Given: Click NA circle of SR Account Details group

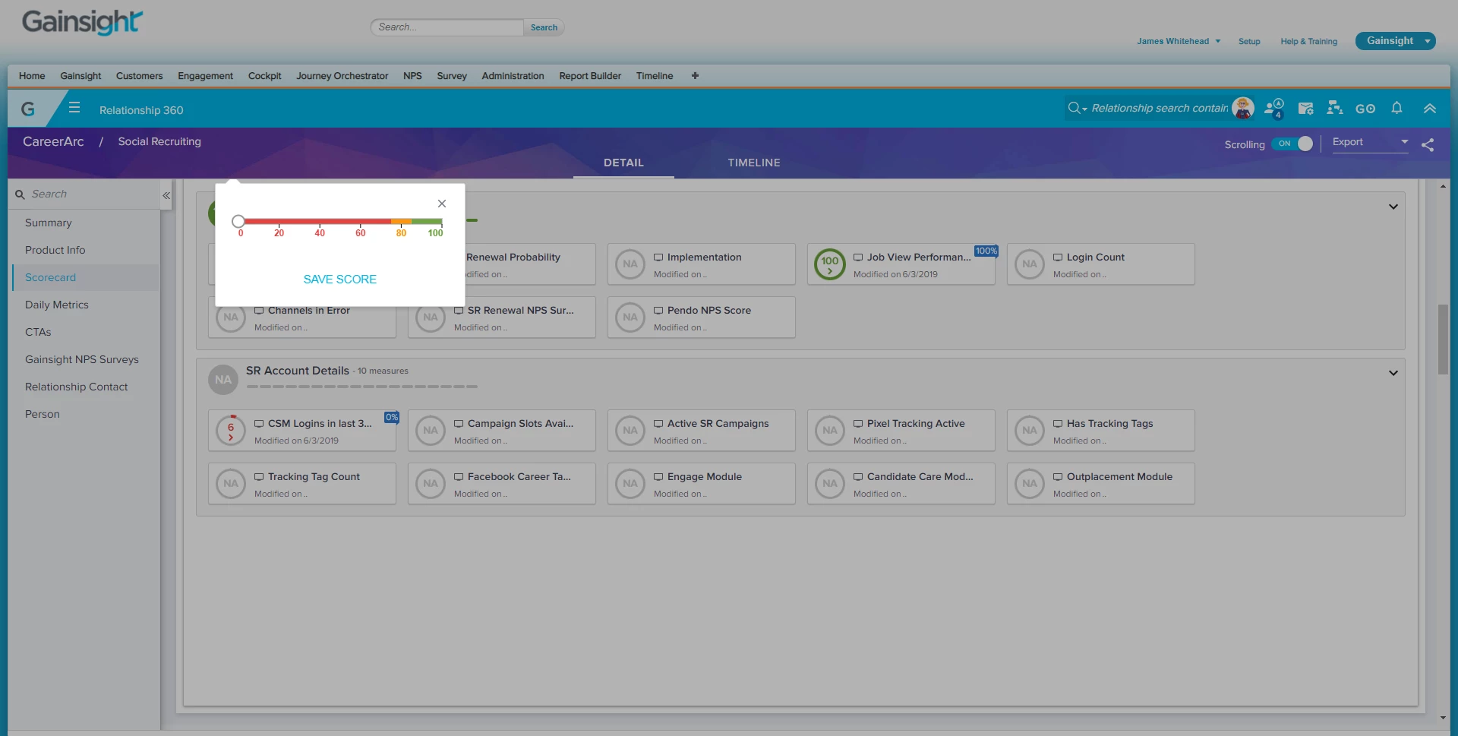Looking at the screenshot, I should click(x=223, y=380).
